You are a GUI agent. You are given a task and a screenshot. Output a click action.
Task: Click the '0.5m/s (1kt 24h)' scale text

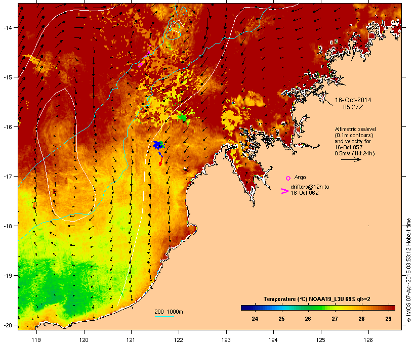pyautogui.click(x=355, y=153)
